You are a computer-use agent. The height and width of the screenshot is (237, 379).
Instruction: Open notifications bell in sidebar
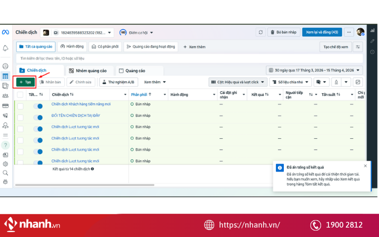(5, 48)
